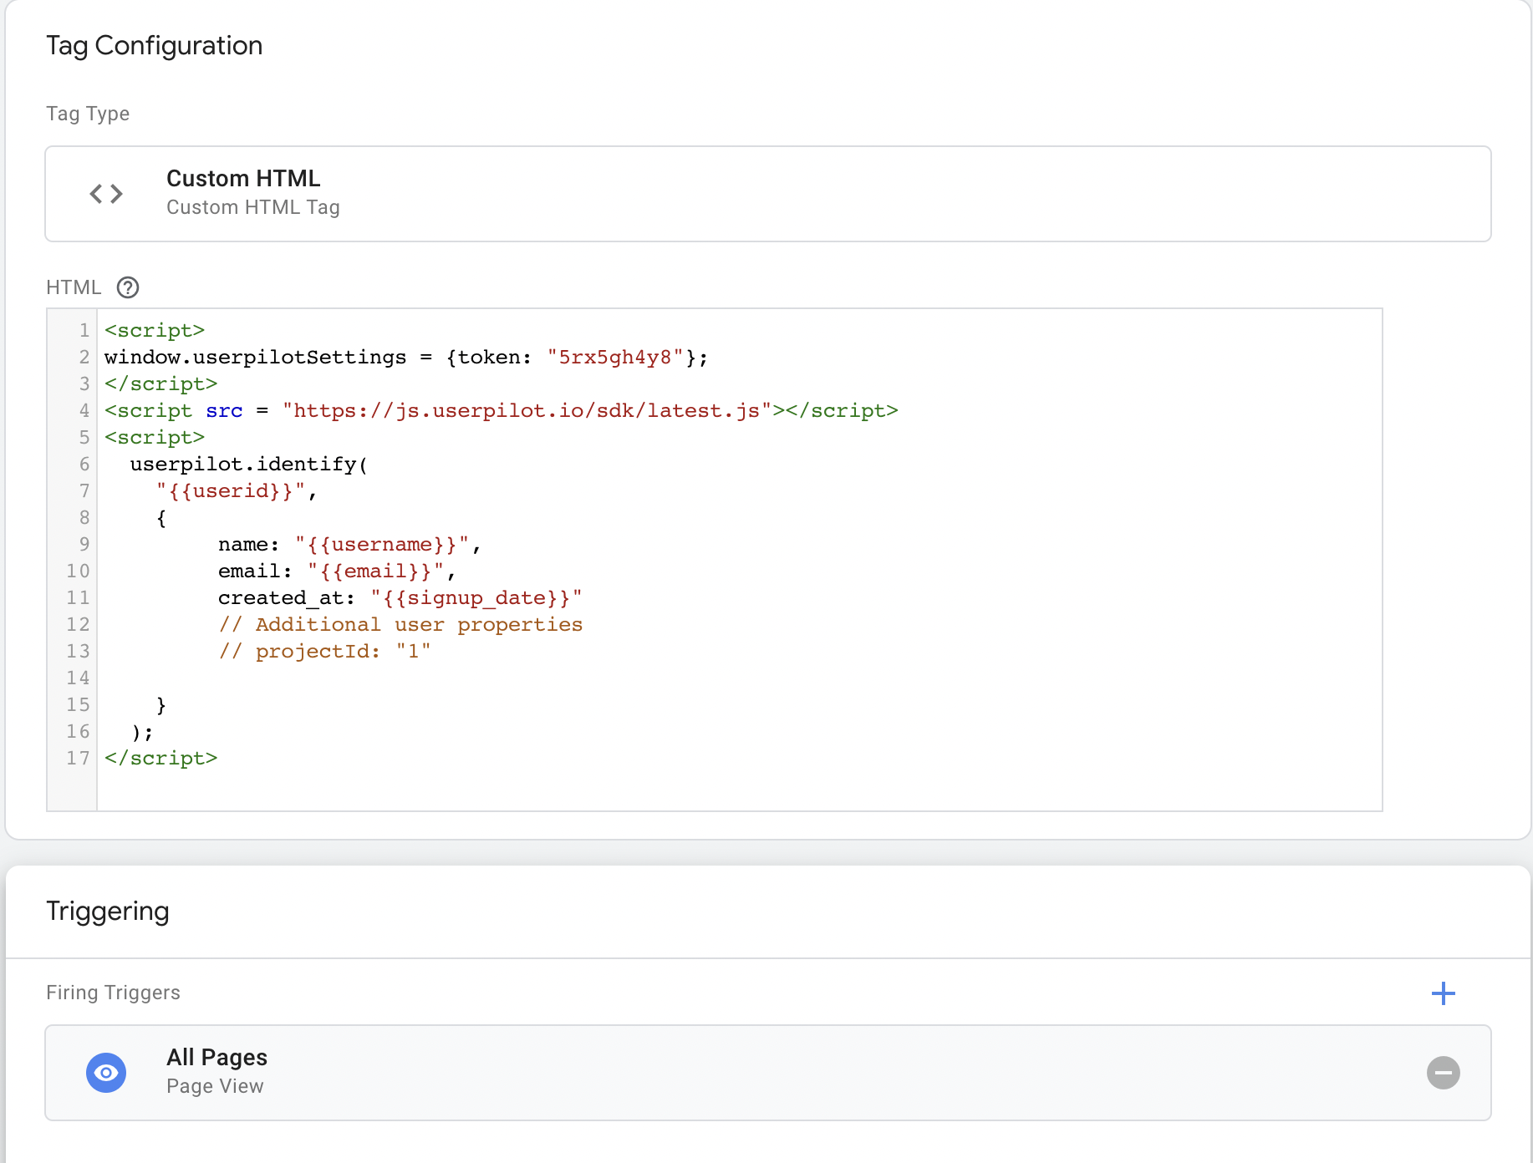This screenshot has height=1163, width=1533.
Task: Click on userpilot.identify( on line 6
Action: 249,465
